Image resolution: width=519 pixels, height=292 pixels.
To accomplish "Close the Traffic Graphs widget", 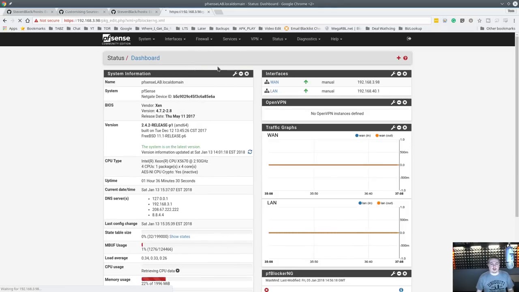I will pos(405,127).
